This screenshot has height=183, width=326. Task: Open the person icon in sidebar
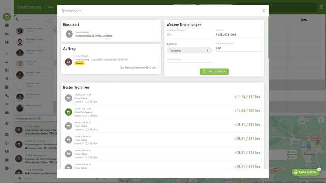pyautogui.click(x=7, y=61)
